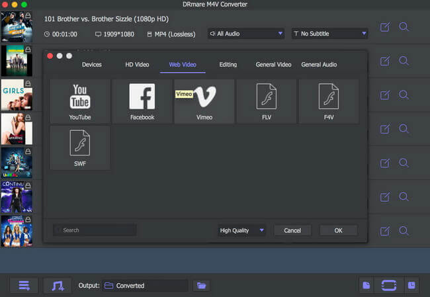Click the edit icon on the second video row
This screenshot has height=297, width=430.
[385, 61]
